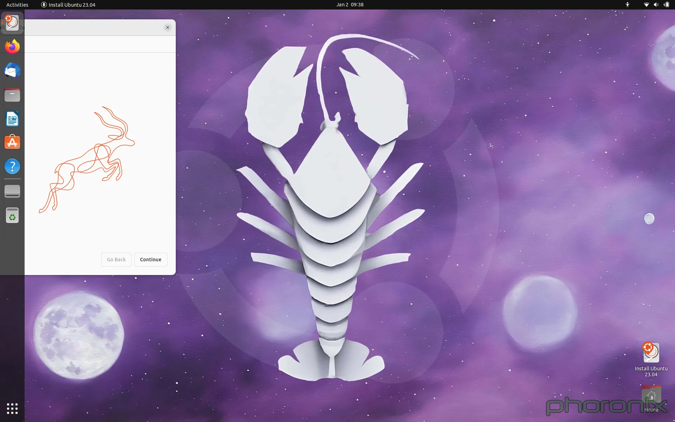
Task: Expand system menu via volume icon
Action: pyautogui.click(x=656, y=5)
